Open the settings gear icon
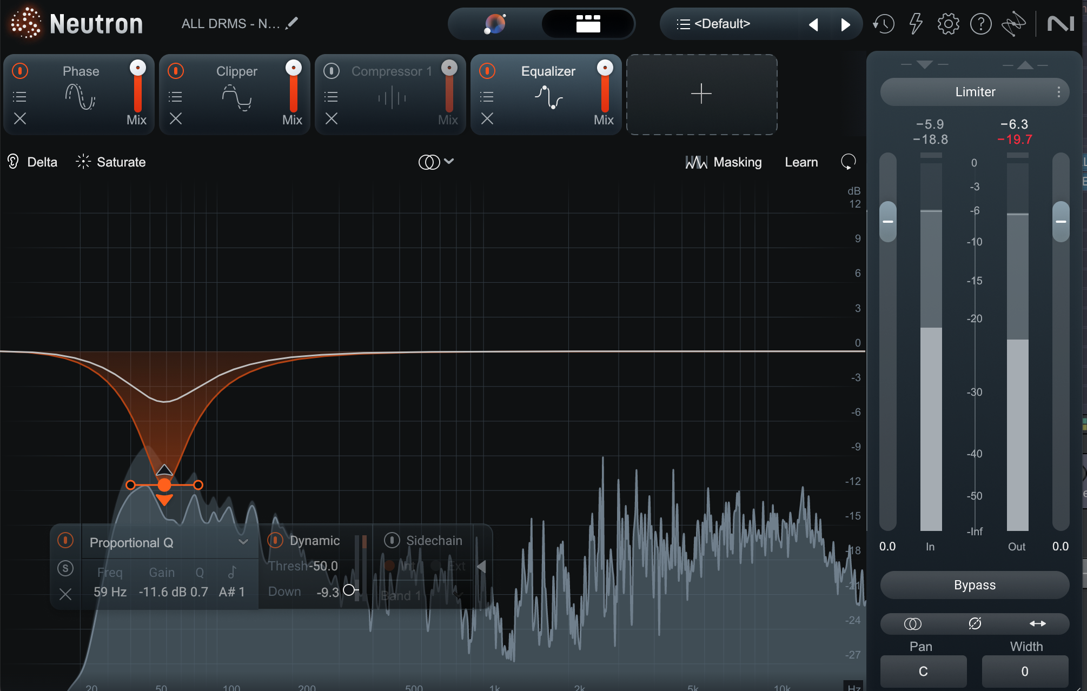The height and width of the screenshot is (691, 1087). tap(948, 24)
